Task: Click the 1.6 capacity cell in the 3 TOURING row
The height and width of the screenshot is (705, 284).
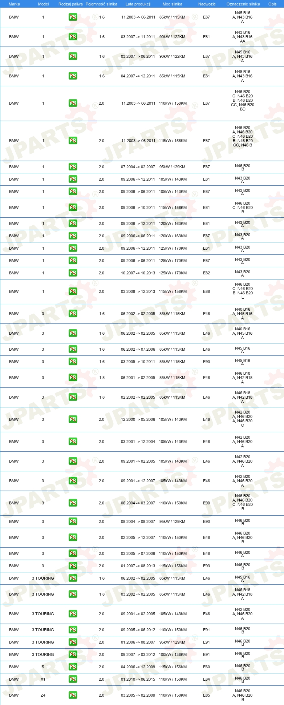Action: tap(102, 578)
